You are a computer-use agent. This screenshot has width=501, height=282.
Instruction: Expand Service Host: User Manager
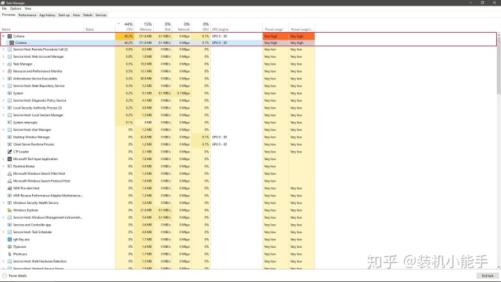tap(3, 130)
